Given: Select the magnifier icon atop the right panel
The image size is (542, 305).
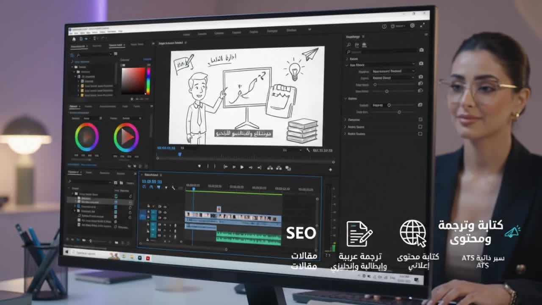Looking at the screenshot, I should point(349,44).
